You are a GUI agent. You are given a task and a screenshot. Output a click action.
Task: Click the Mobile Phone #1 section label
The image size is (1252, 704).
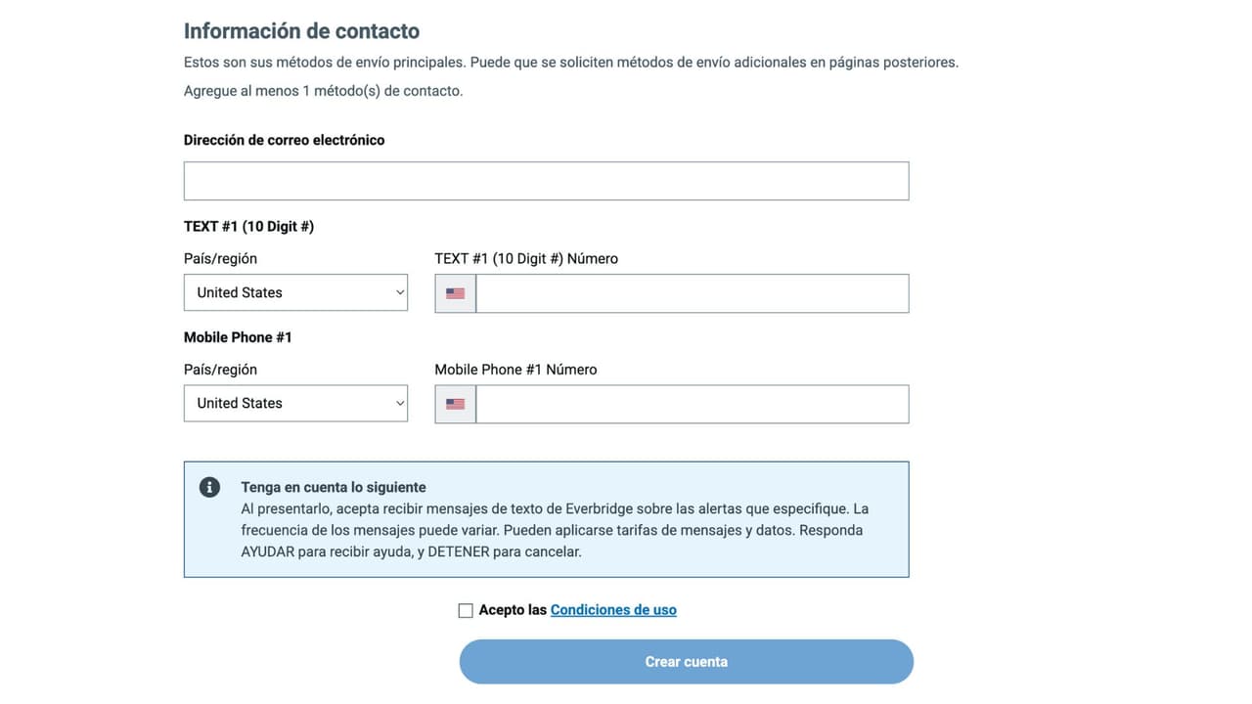pyautogui.click(x=238, y=336)
